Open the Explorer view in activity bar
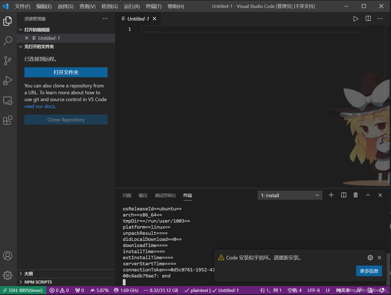Image resolution: width=391 pixels, height=295 pixels. 8,21
